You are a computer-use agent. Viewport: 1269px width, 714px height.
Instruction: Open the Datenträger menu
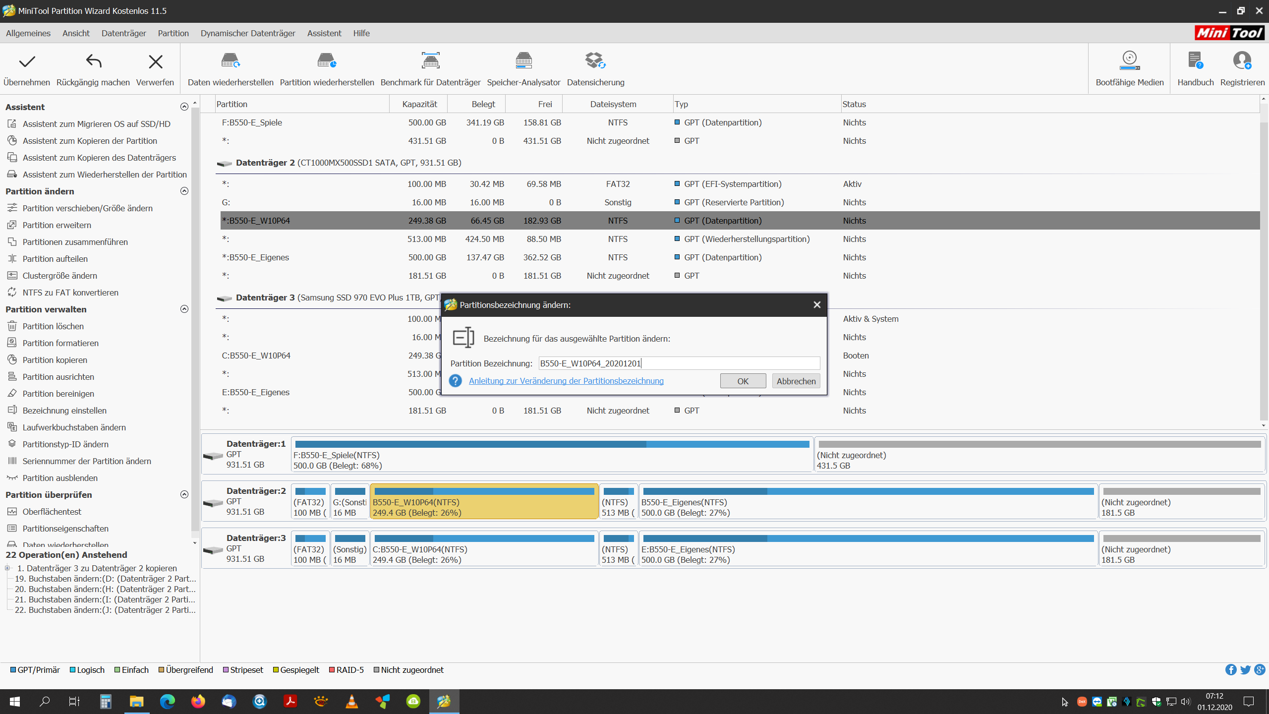tap(123, 33)
